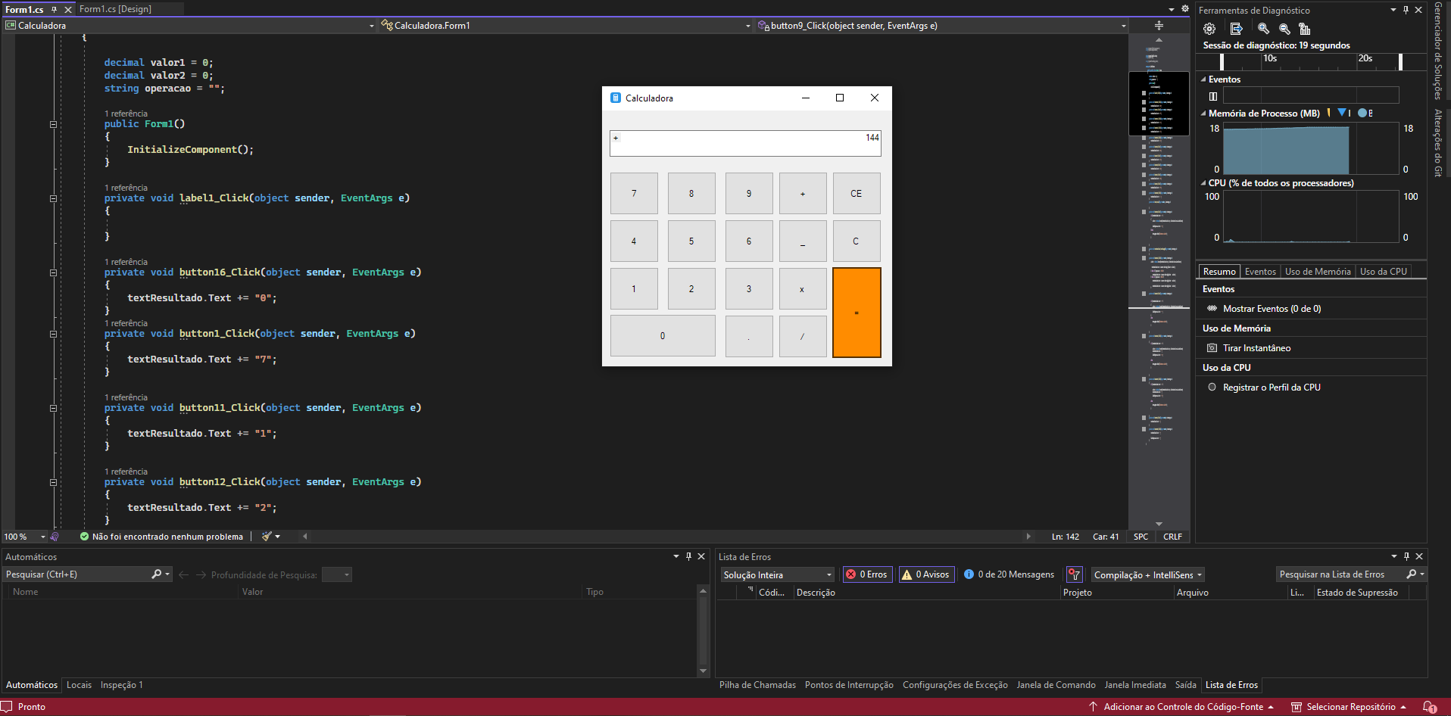Toggle the 0 Avisos filter
This screenshot has height=716, width=1451.
pyautogui.click(x=926, y=574)
